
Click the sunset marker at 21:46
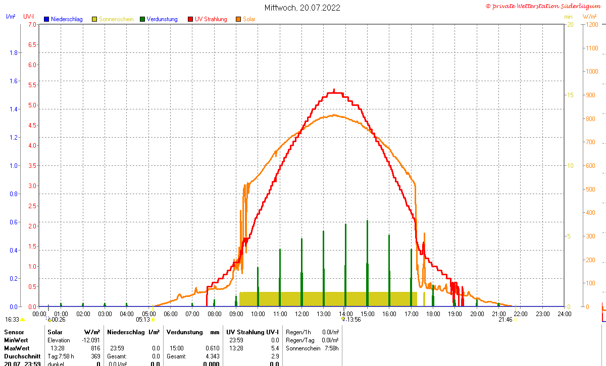515,320
